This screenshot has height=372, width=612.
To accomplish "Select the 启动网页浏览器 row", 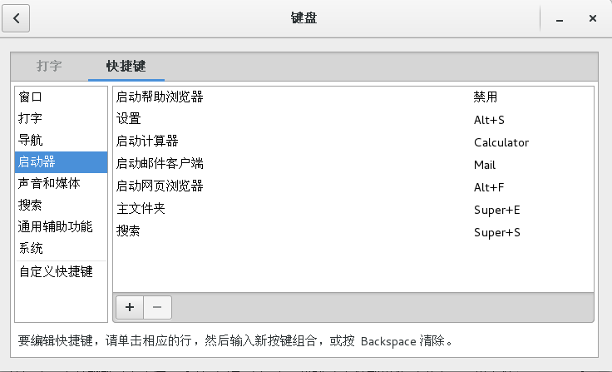I will coord(353,186).
